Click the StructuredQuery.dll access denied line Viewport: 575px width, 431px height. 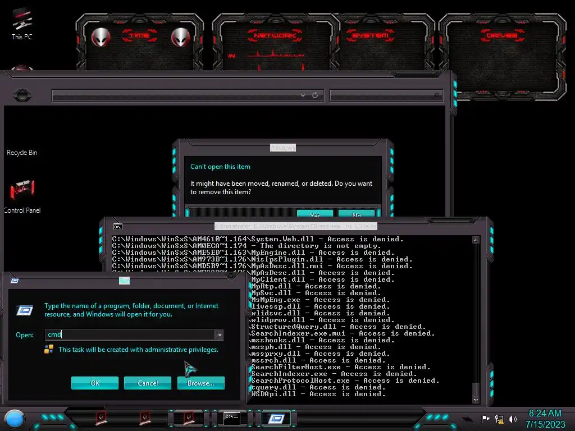coord(338,327)
